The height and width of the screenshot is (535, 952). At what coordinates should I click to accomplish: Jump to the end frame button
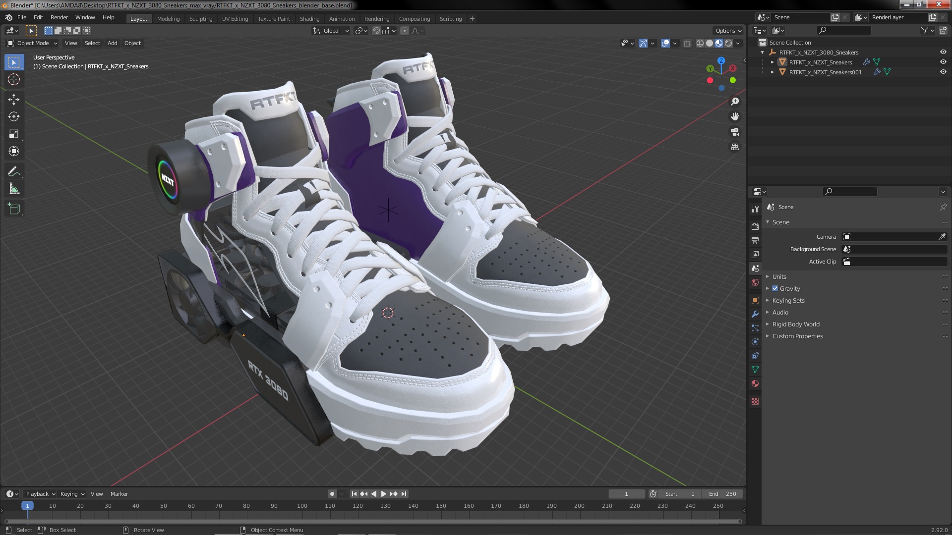404,494
